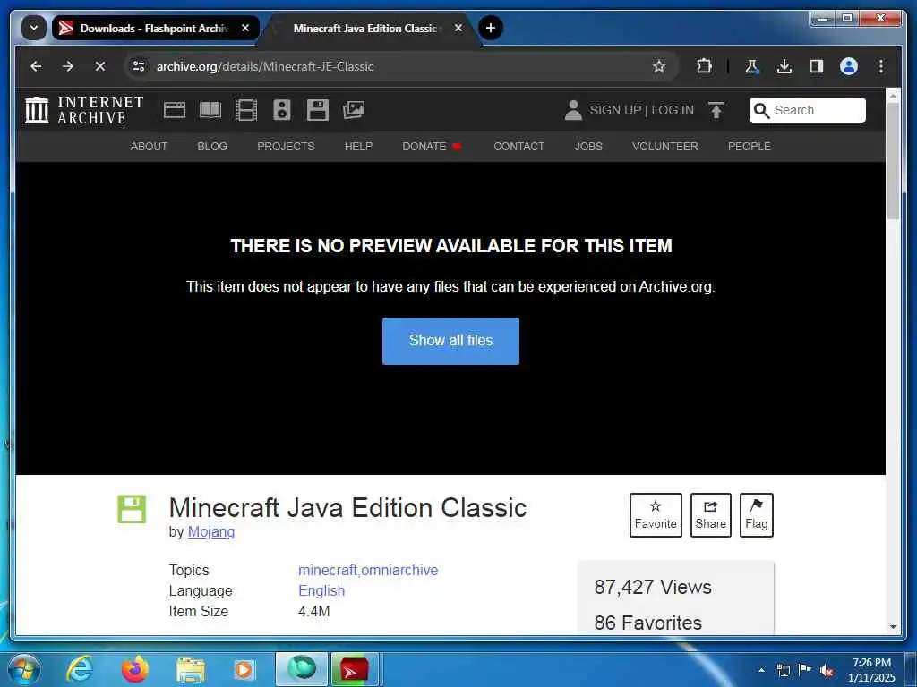The image size is (917, 687).
Task: Open the PROJECTS menu item
Action: (286, 147)
